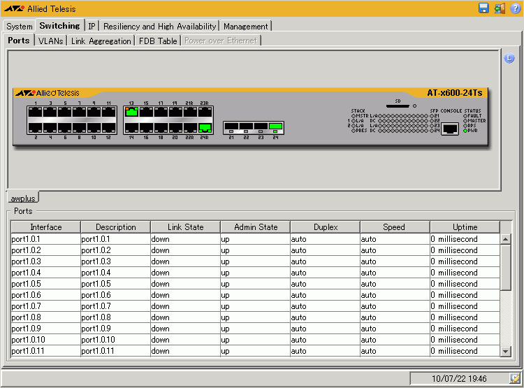Click Link State down for port1.0.4

(x=185, y=273)
